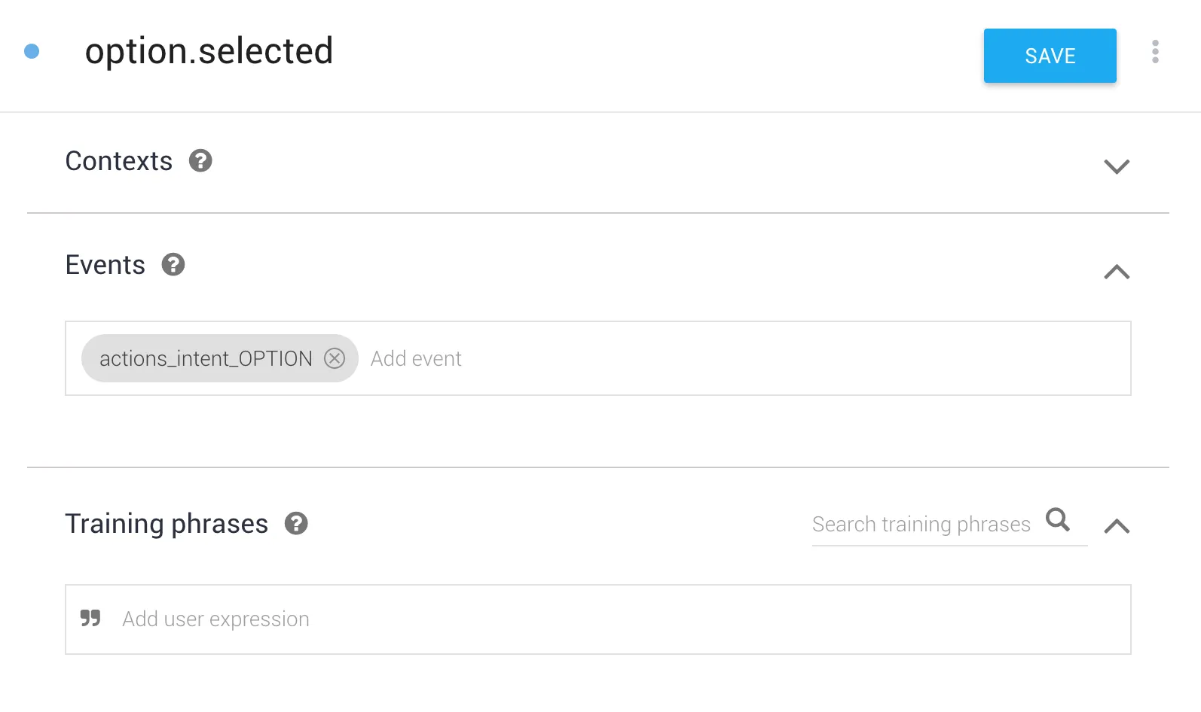Expand the Contexts section chevron
Image resolution: width=1201 pixels, height=712 pixels.
click(x=1116, y=166)
